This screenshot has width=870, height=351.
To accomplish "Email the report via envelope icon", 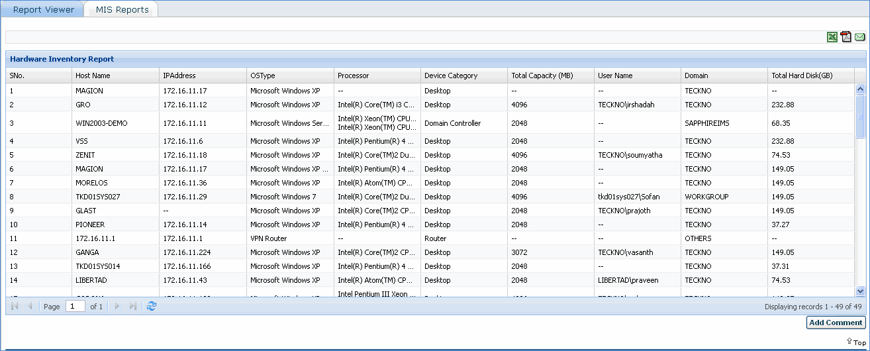I will point(860,37).
